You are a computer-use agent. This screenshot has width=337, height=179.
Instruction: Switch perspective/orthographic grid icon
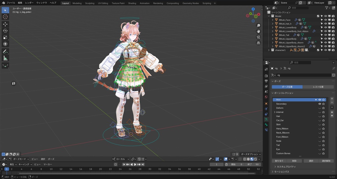pos(258,43)
